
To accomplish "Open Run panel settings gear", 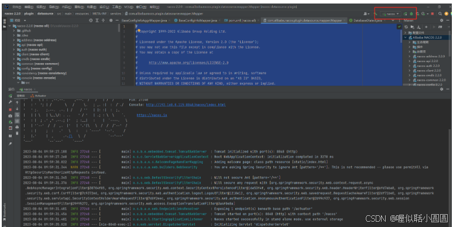I will coord(441,90).
